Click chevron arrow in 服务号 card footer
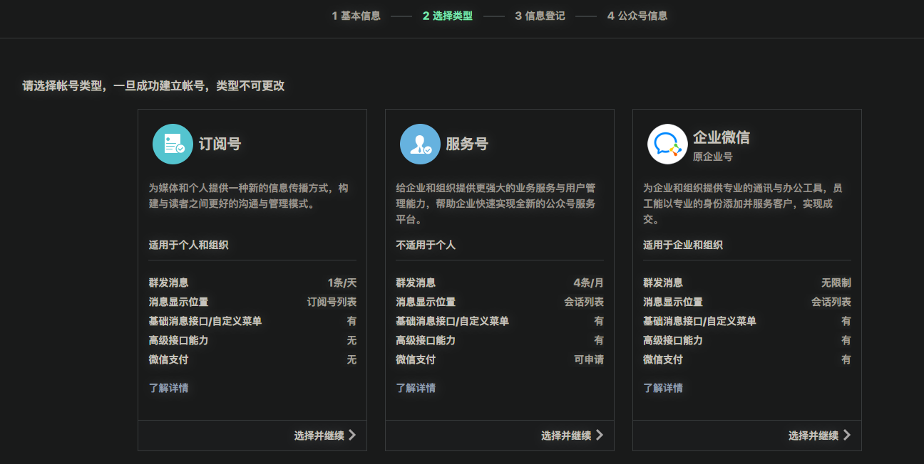This screenshot has height=464, width=924. click(x=599, y=435)
